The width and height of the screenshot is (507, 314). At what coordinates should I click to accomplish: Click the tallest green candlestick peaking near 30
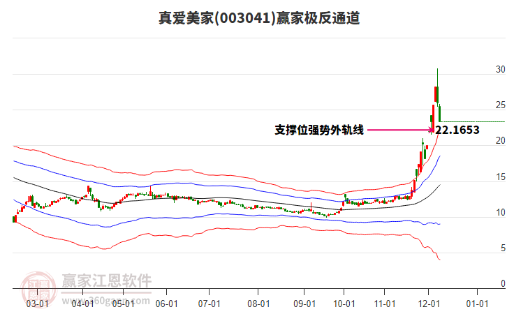(437, 87)
